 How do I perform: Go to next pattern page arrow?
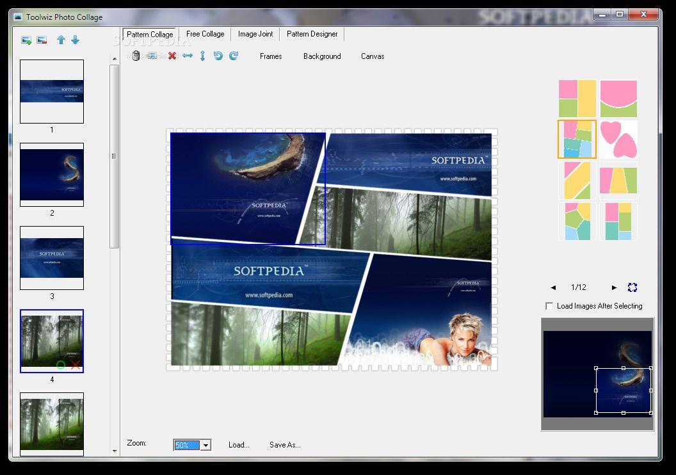[x=615, y=287]
